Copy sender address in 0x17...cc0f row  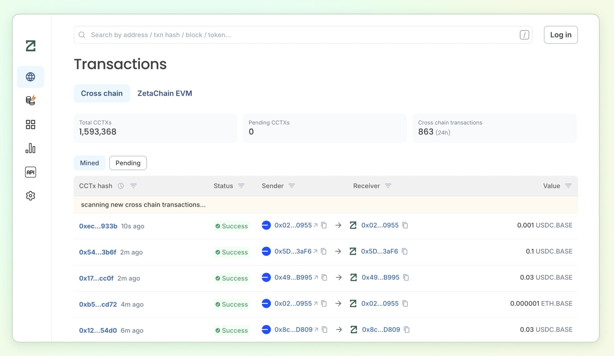[x=324, y=277]
